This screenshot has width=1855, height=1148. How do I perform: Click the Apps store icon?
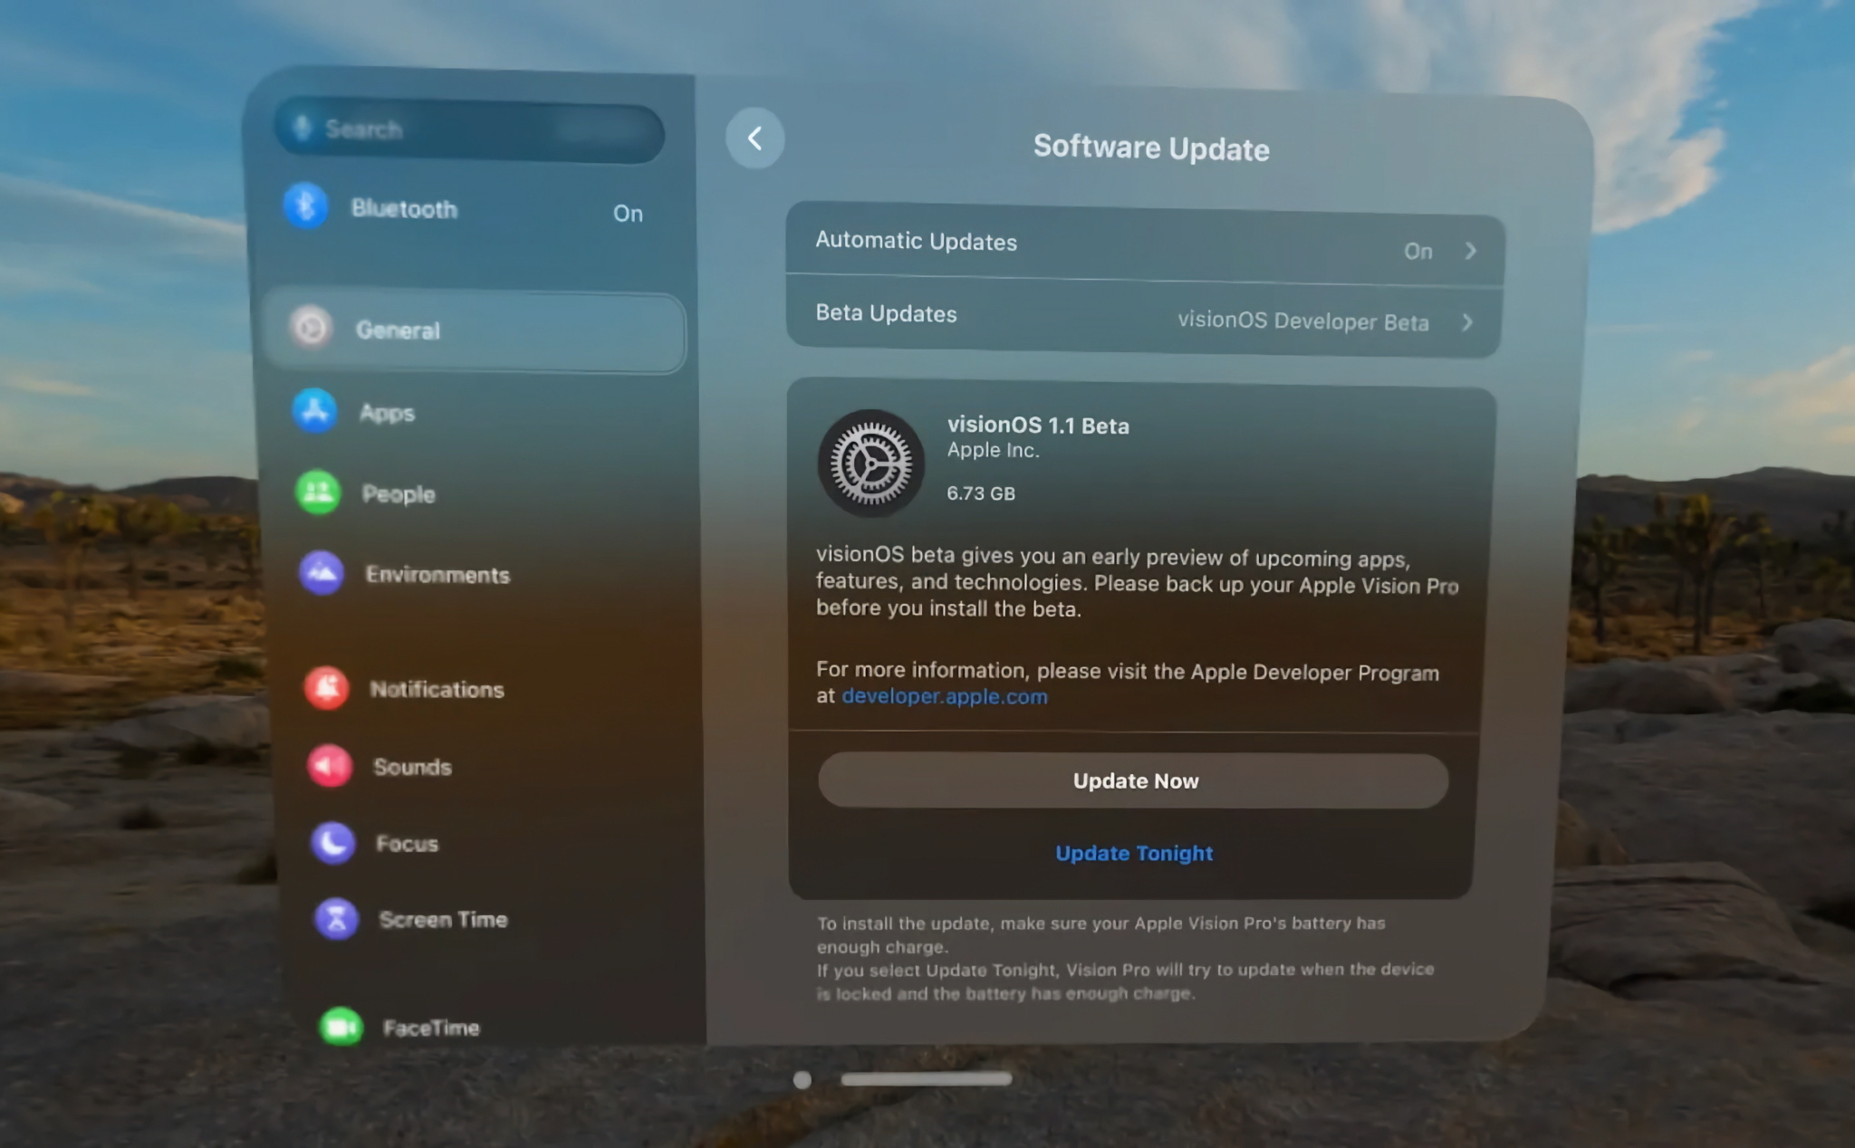314,410
